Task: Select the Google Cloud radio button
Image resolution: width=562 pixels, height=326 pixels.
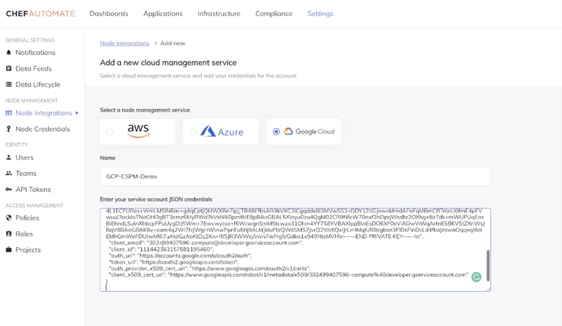Action: [x=276, y=131]
